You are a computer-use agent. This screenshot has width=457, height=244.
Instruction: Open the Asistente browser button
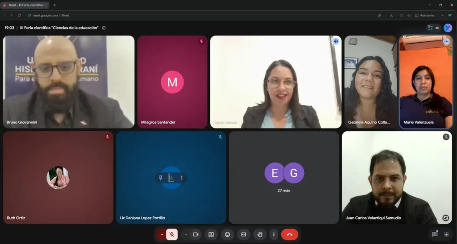(425, 16)
